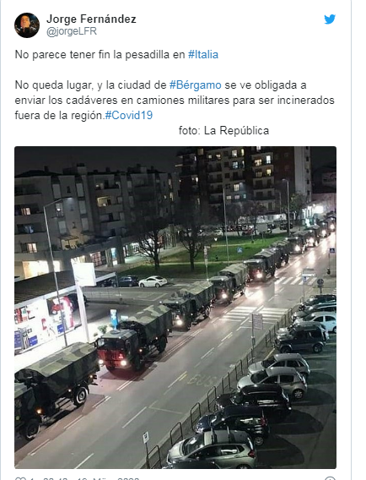Click the 'fuera de la región' text
This screenshot has height=480, width=366.
pos(58,115)
